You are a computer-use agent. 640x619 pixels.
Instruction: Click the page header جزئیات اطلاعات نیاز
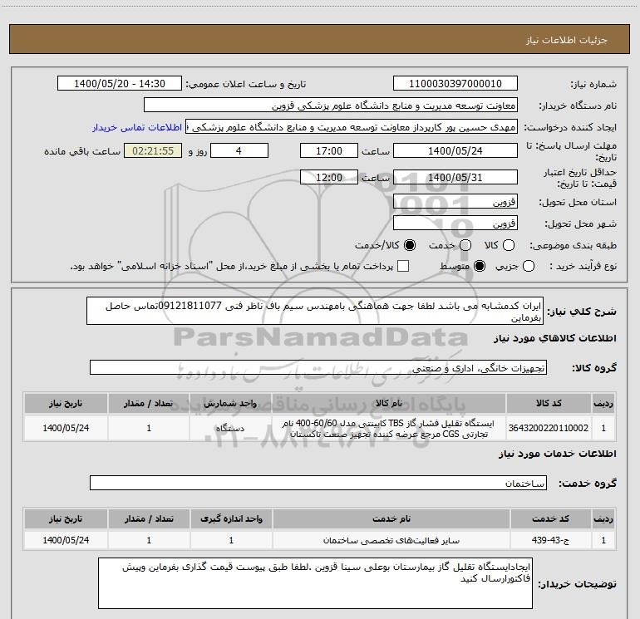(x=567, y=40)
